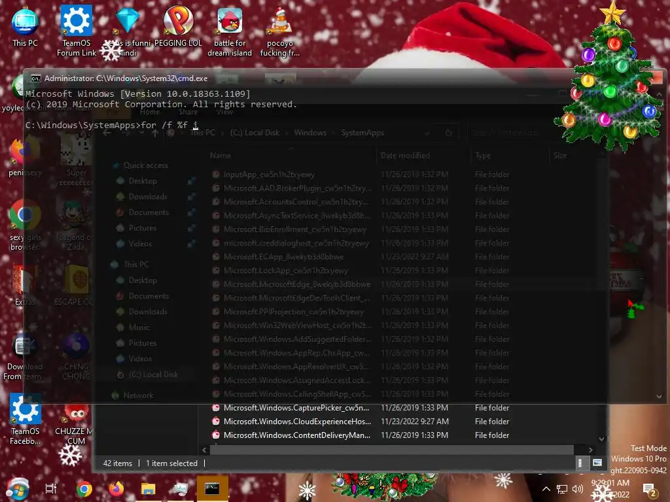
Task: Launch Firefox from the taskbar
Action: click(116, 489)
